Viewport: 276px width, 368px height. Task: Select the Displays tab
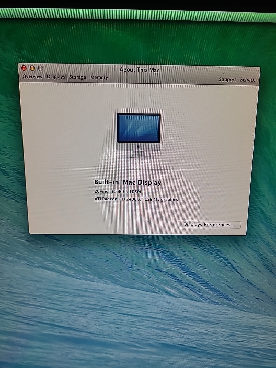click(x=56, y=77)
